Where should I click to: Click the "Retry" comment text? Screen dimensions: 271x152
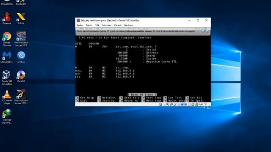150,56
